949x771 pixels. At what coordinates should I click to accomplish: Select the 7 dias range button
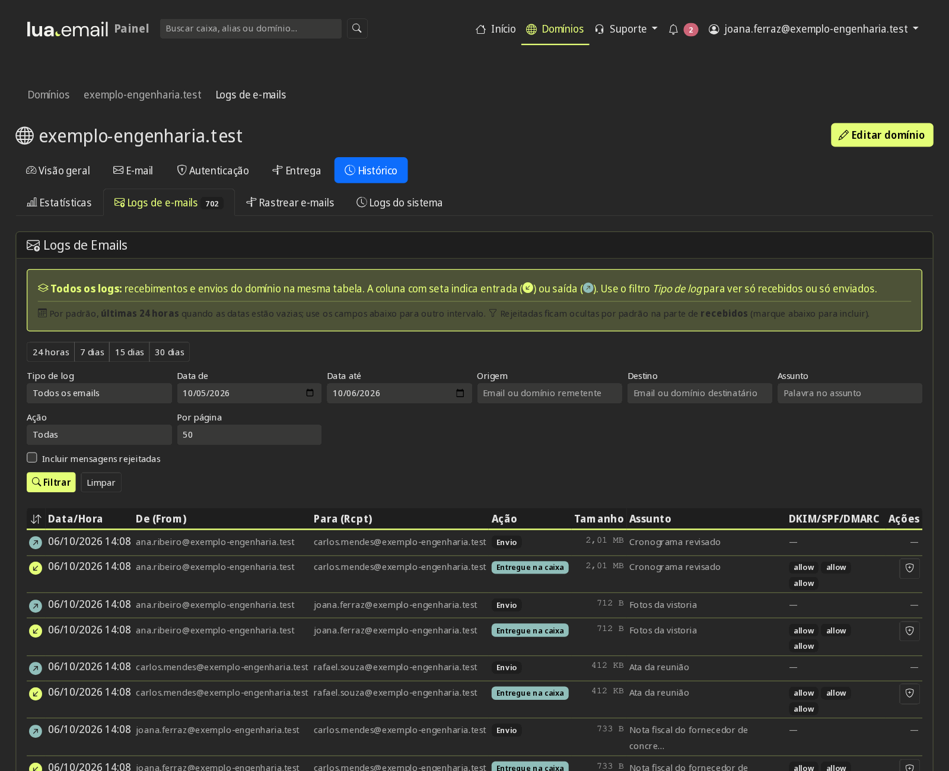pyautogui.click(x=92, y=352)
